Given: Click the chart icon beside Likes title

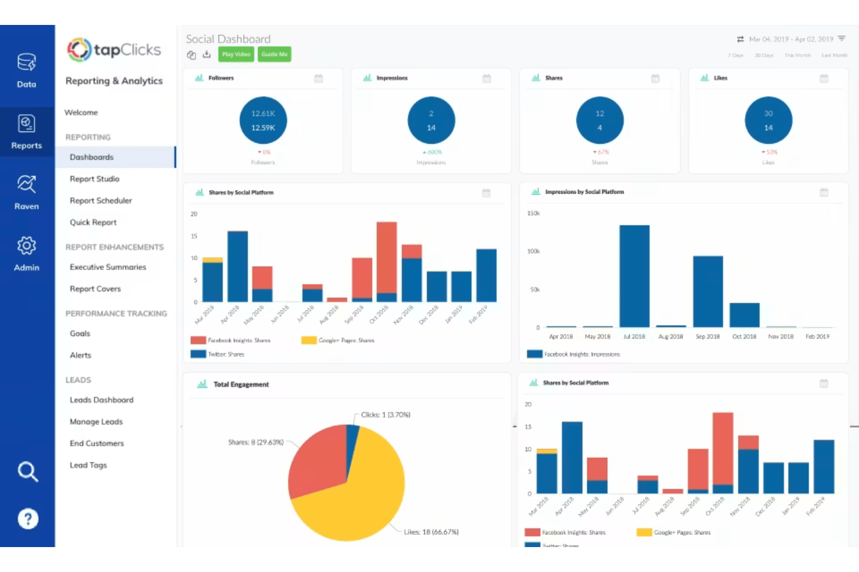Looking at the screenshot, I should pos(705,78).
